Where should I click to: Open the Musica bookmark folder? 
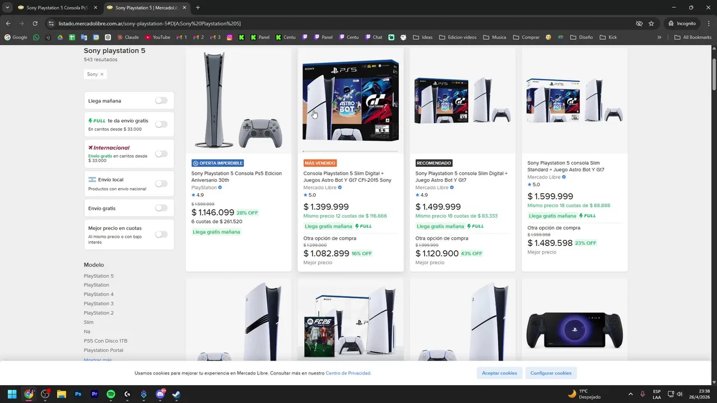[x=495, y=38]
